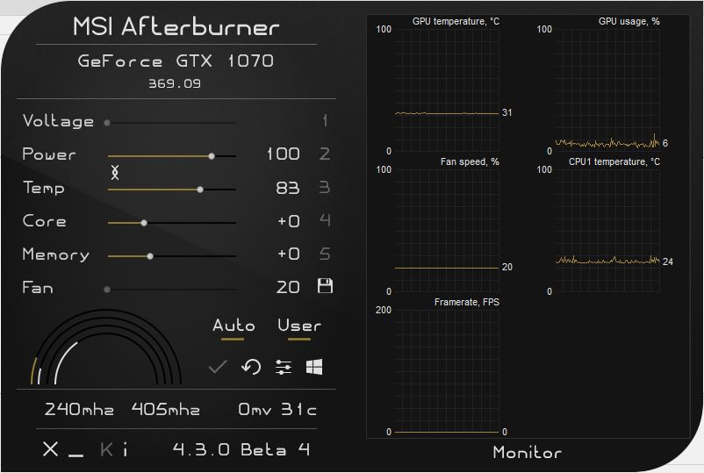
Task: Toggle the Power/Temp link icon
Action: coord(115,172)
